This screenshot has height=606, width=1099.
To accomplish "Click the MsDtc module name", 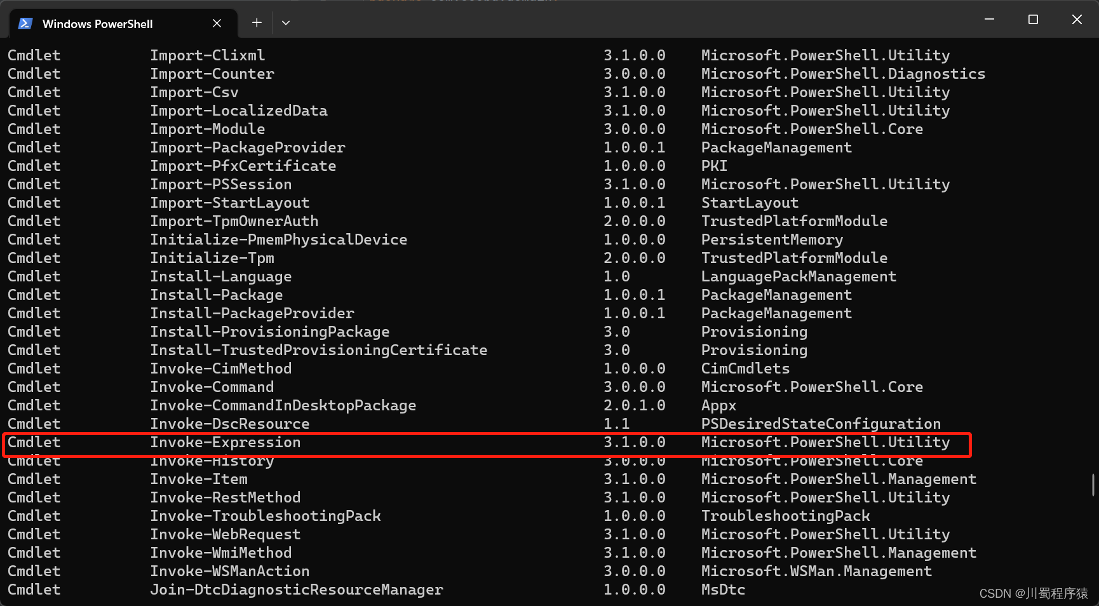I will click(724, 589).
